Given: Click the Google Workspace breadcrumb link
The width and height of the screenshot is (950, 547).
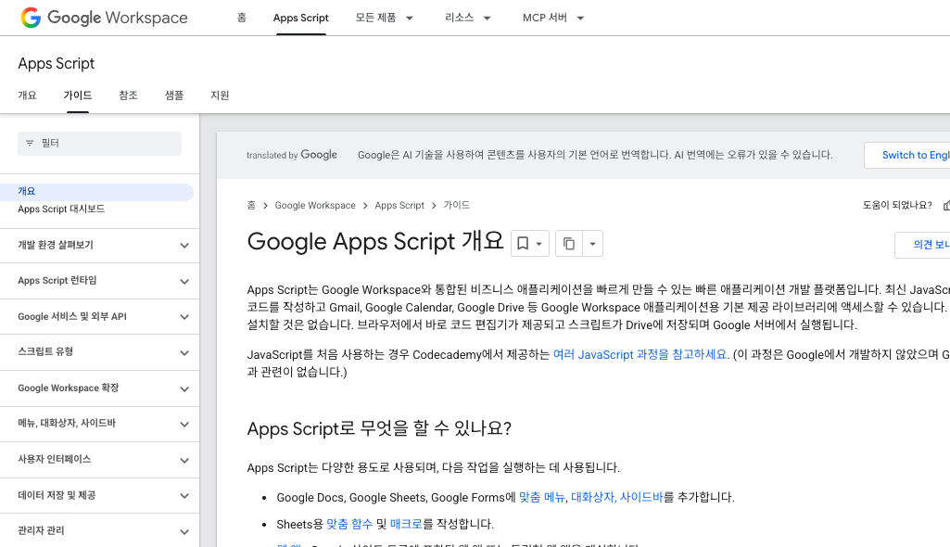Looking at the screenshot, I should point(315,205).
